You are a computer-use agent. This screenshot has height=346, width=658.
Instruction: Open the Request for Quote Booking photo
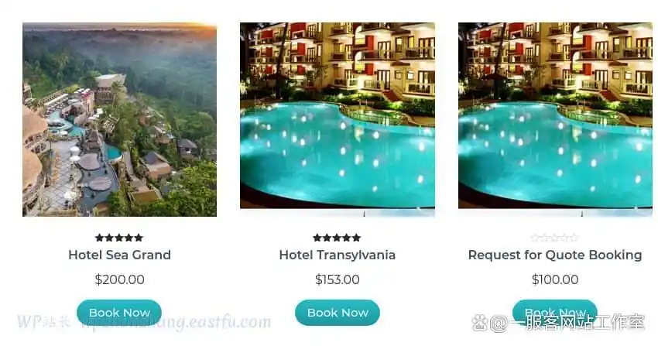(x=555, y=119)
